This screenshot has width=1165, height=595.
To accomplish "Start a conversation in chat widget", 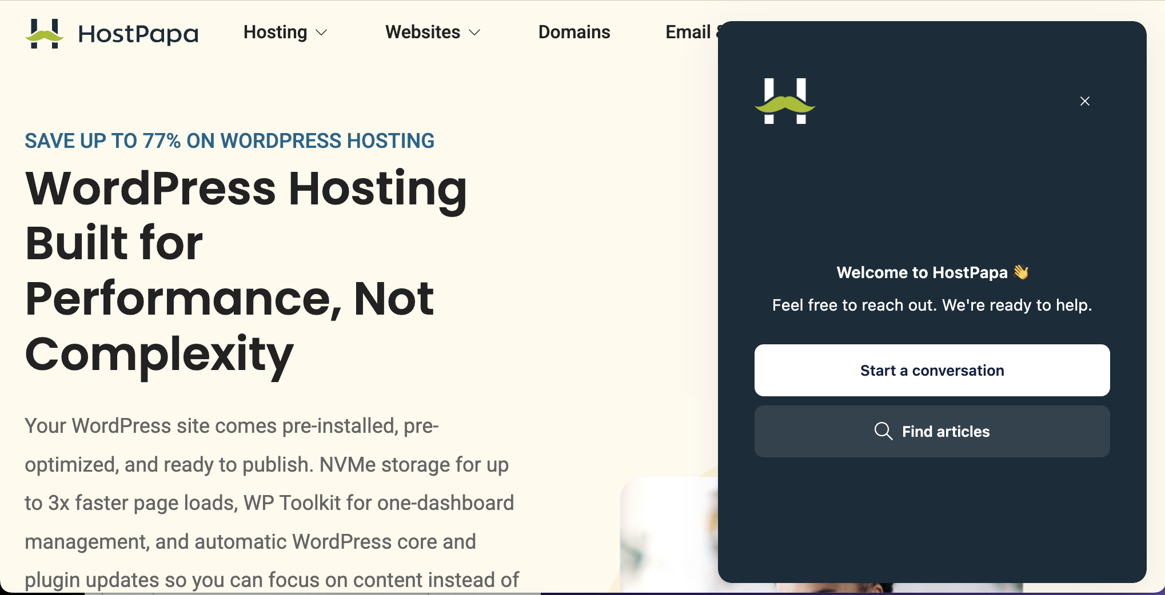I will tap(932, 370).
